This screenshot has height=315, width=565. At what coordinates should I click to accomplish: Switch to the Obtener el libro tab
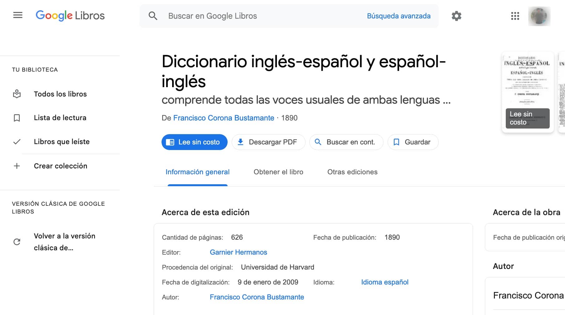(x=278, y=172)
